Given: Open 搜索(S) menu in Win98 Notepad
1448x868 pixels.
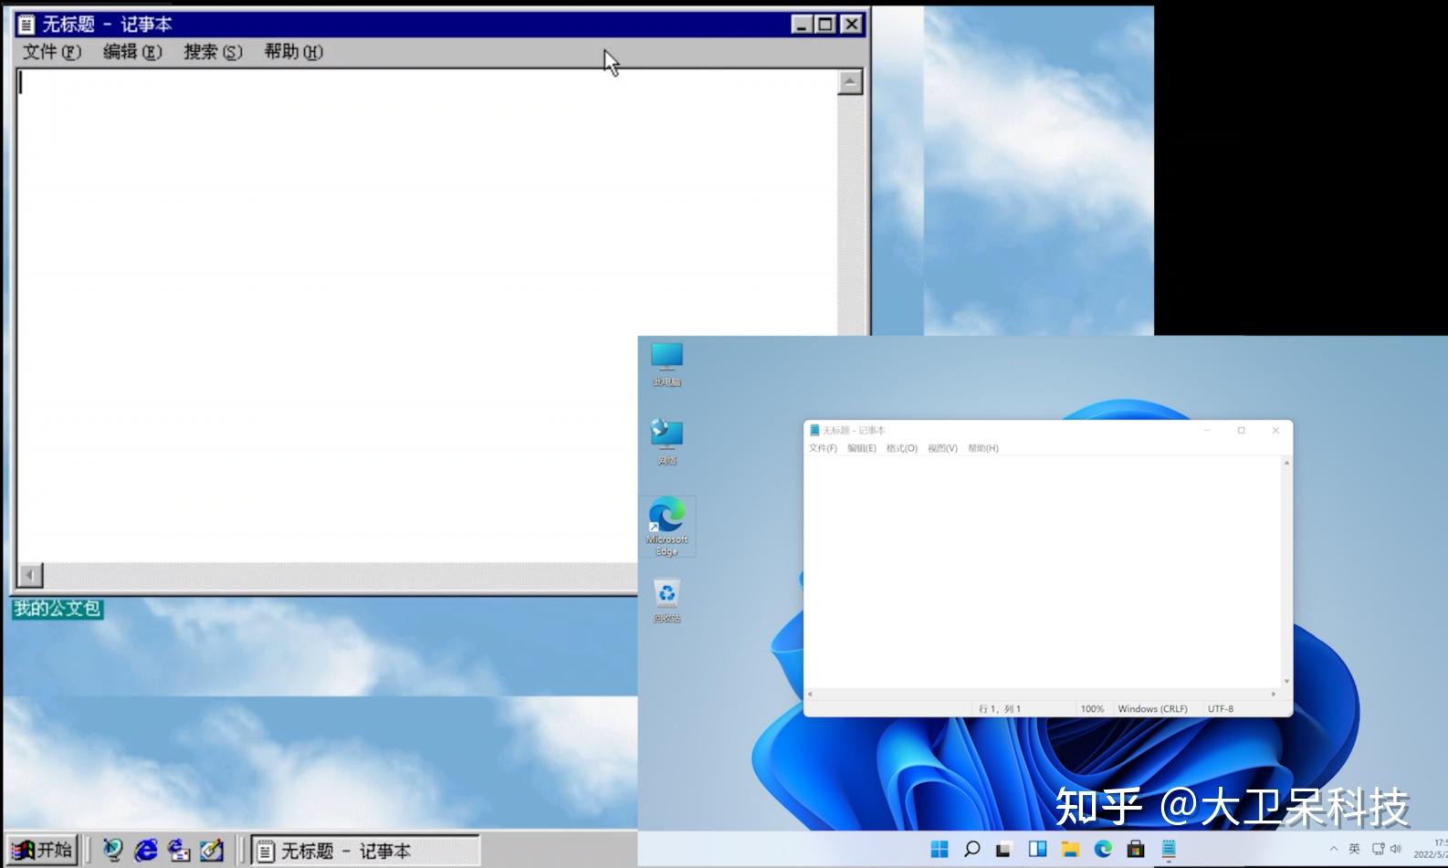Looking at the screenshot, I should coord(213,52).
